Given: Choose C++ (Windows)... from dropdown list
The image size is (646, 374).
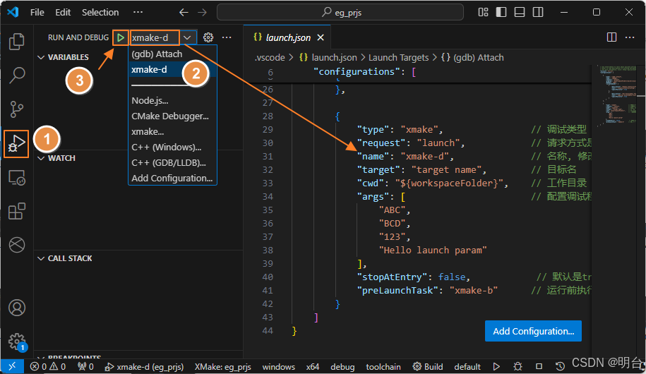Looking at the screenshot, I should click(x=173, y=147).
